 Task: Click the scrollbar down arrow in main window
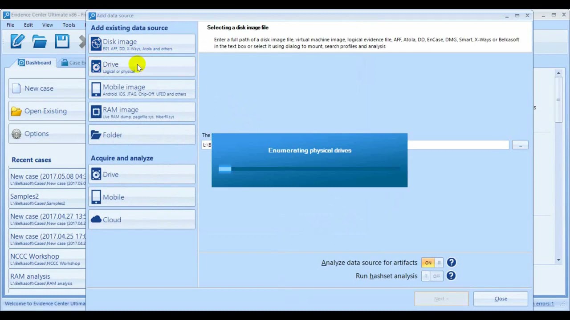[558, 260]
